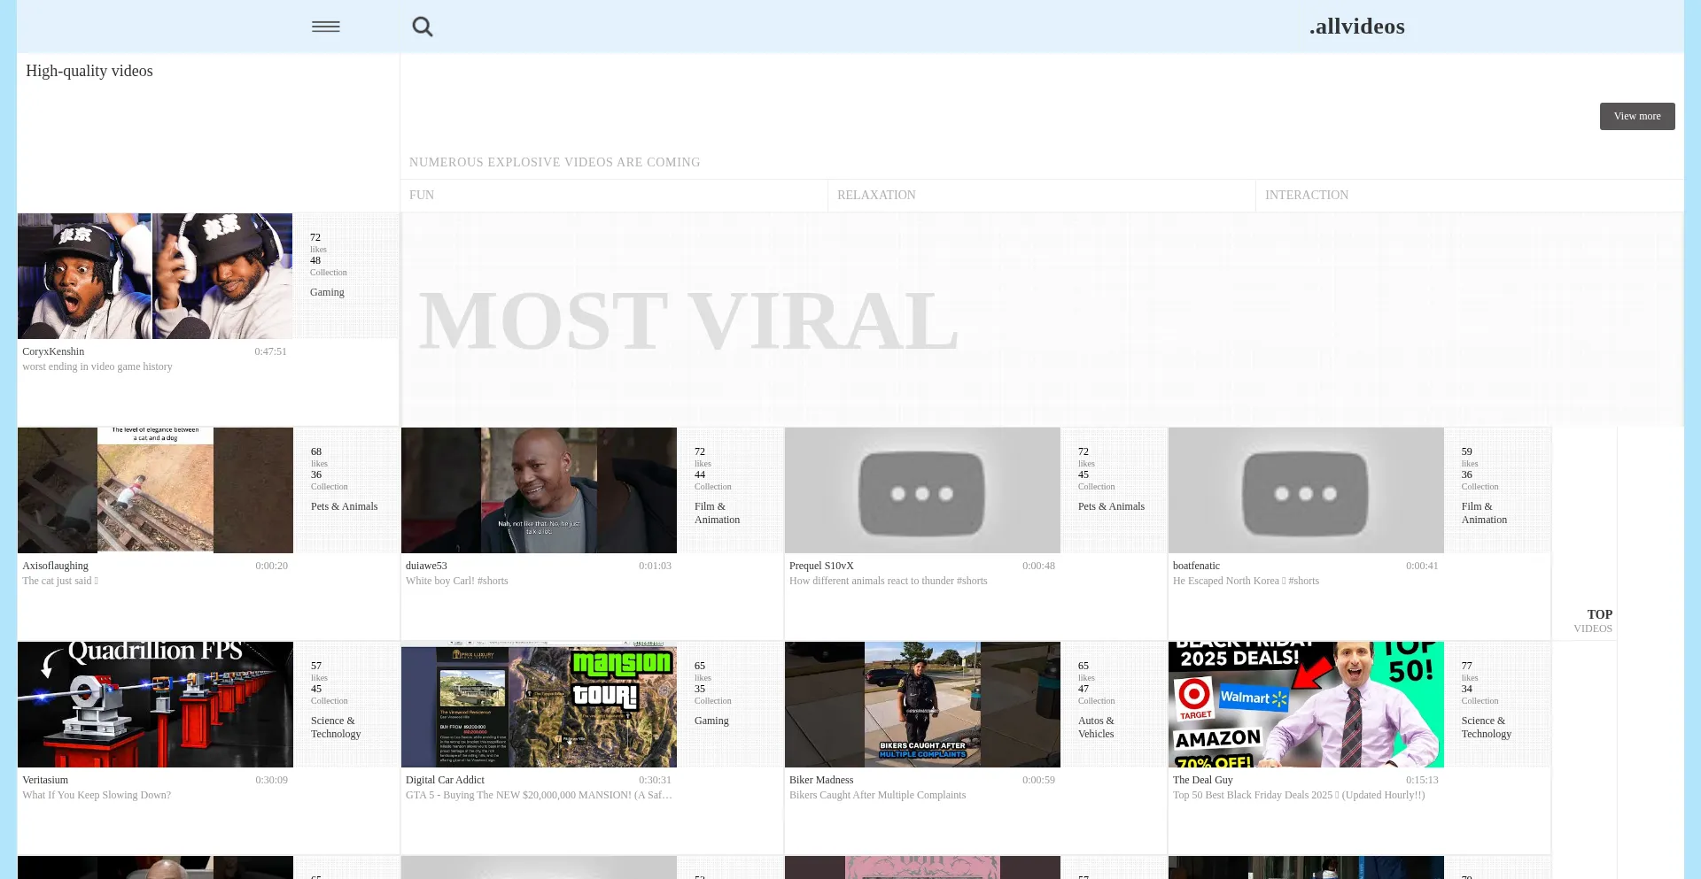Click the 0:47:51 duration on CoryxKenshin video
Viewport: 1701px width, 879px height.
270,351
